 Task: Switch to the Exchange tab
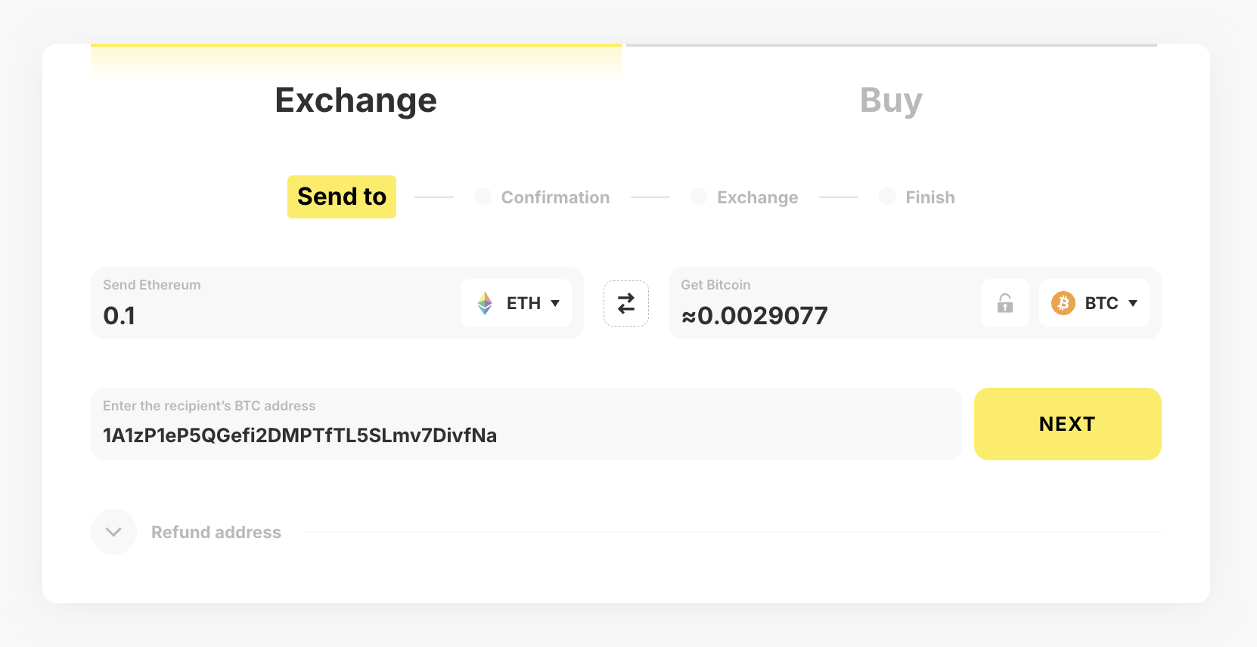click(x=355, y=101)
